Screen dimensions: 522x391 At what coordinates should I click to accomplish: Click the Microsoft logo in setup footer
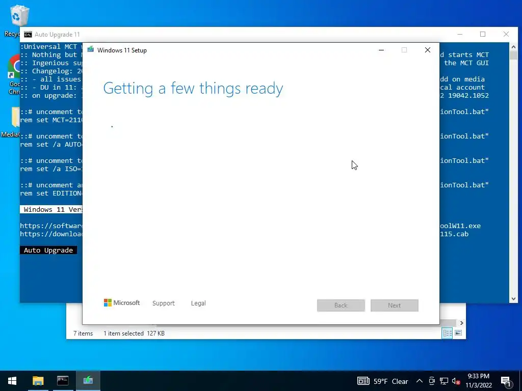pos(122,302)
